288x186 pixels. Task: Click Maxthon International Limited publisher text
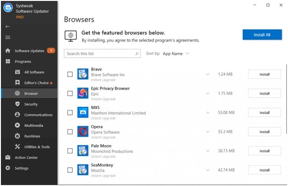pos(118,113)
